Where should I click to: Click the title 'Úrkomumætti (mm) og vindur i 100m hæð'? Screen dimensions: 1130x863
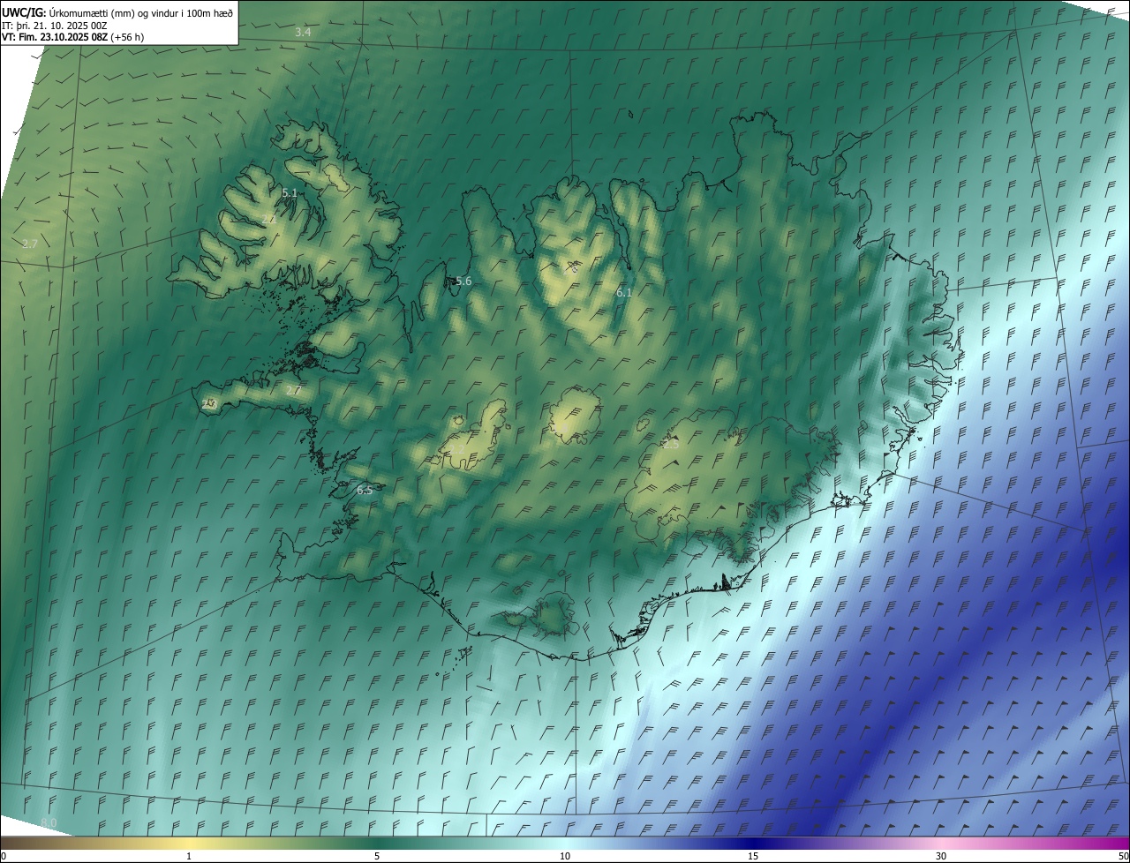click(x=139, y=12)
